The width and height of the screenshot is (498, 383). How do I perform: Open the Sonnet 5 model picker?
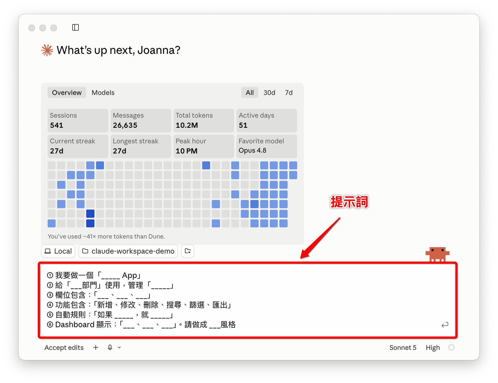[403, 347]
